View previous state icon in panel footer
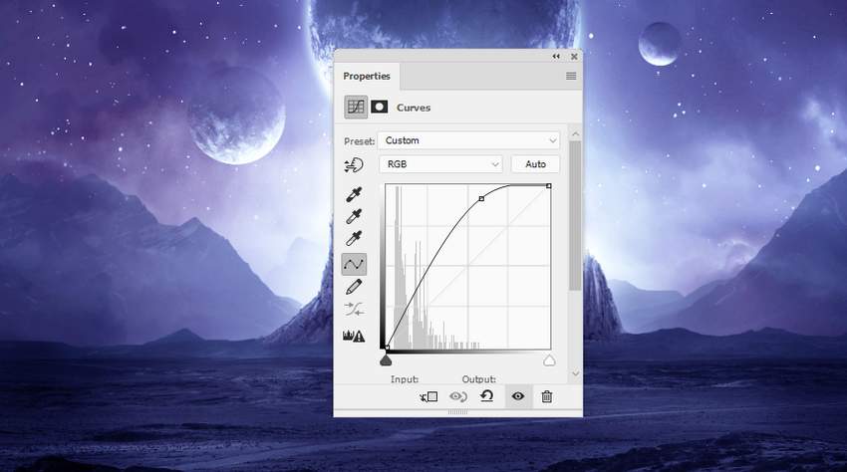This screenshot has width=847, height=472. pyautogui.click(x=458, y=397)
